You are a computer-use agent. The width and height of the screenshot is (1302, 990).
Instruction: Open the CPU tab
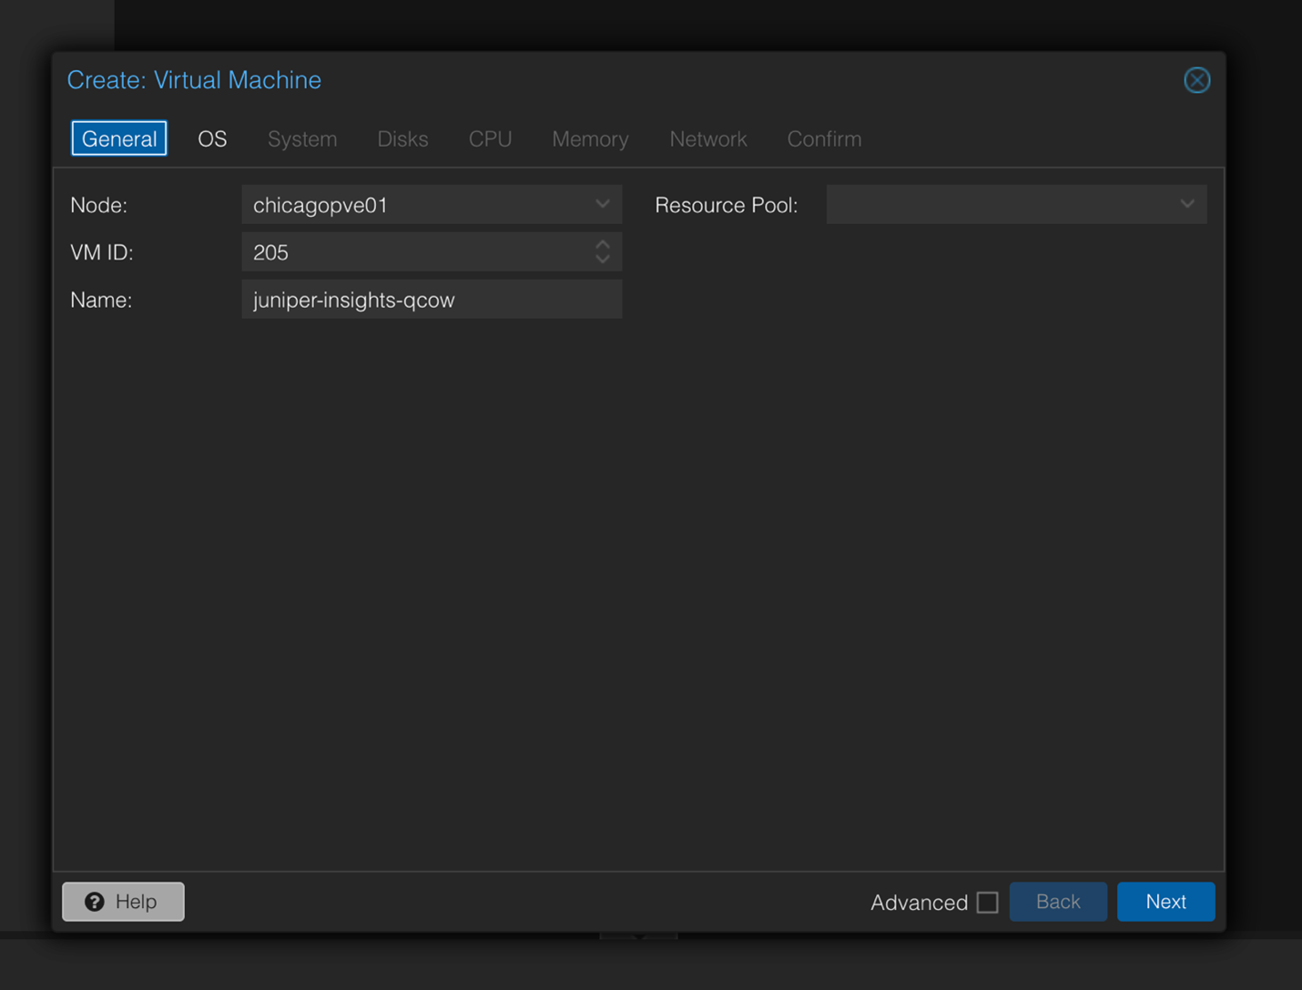pyautogui.click(x=490, y=138)
